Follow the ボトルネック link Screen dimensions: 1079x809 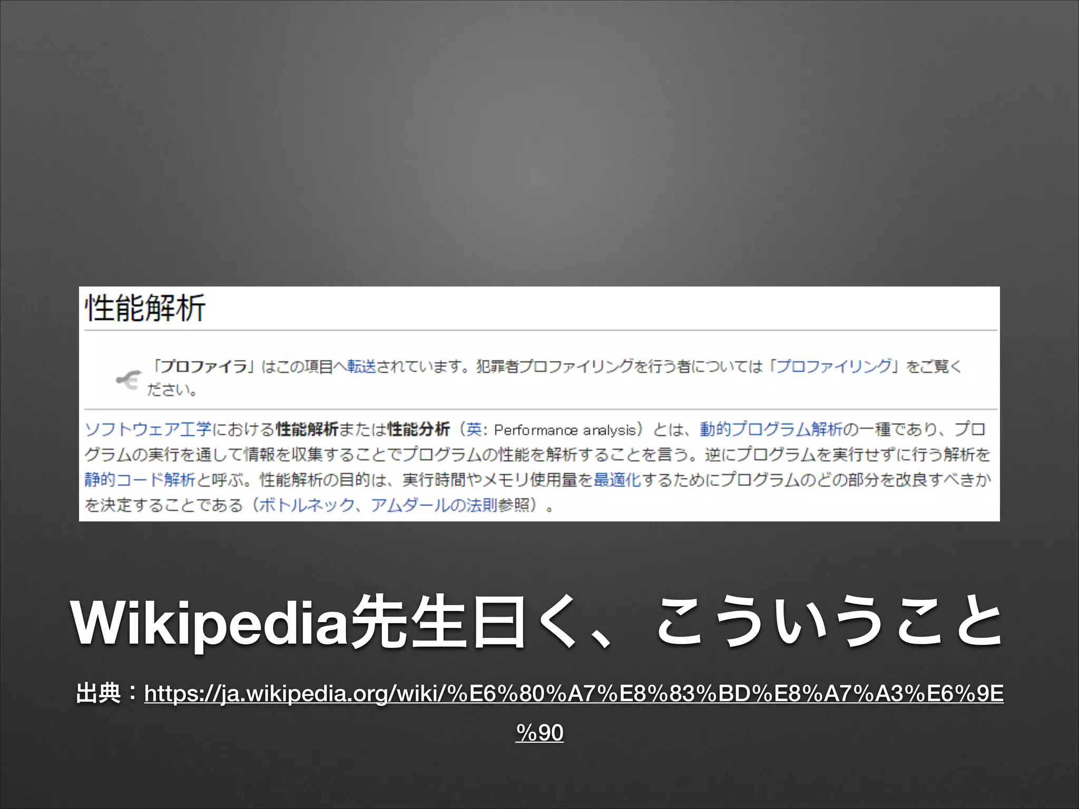point(307,505)
